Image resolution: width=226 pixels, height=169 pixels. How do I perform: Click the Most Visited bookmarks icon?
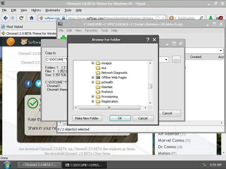point(3,26)
